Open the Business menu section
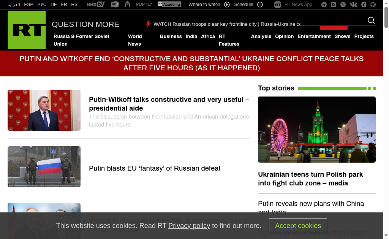389x239 pixels. point(171,36)
